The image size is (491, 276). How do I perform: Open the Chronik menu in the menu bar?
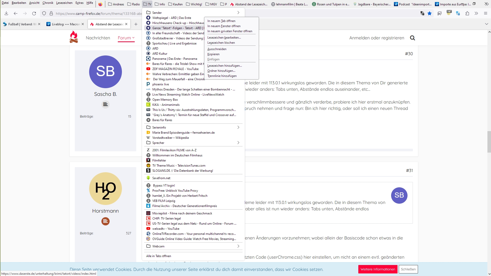point(48,3)
